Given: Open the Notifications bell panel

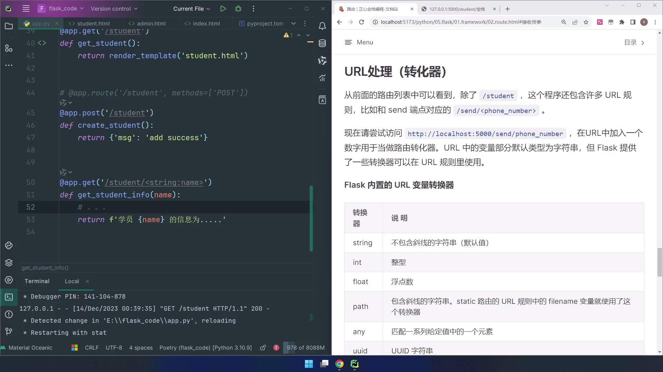Looking at the screenshot, I should pos(323,26).
